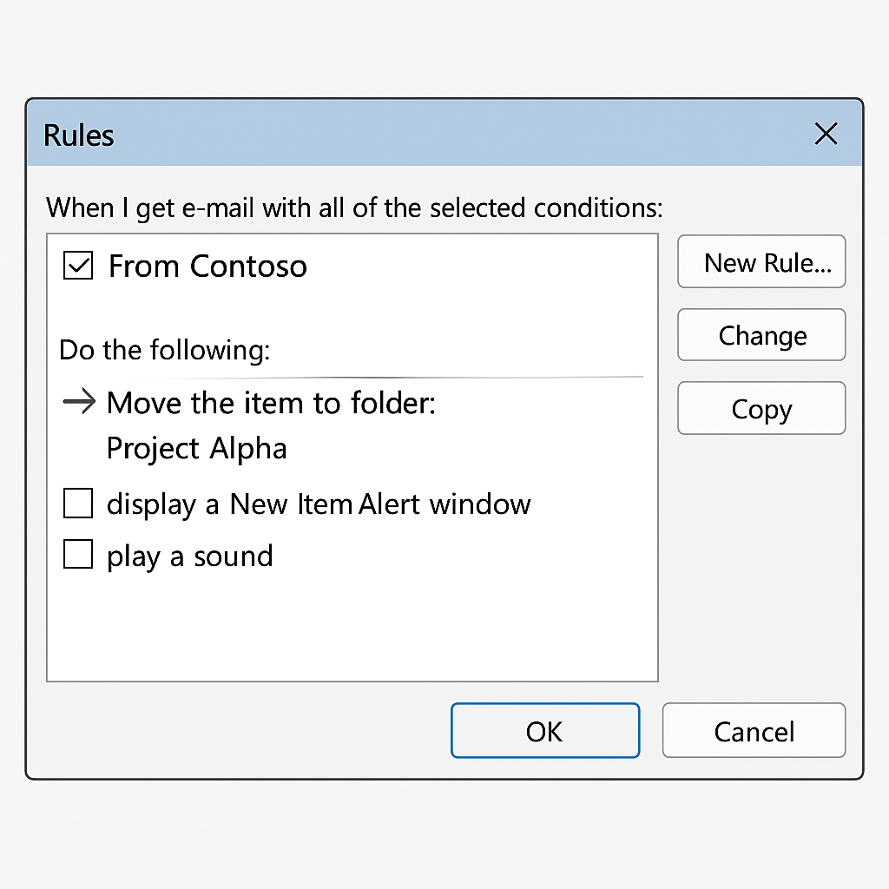Dismiss the dialog with Cancel
The height and width of the screenshot is (889, 889).
754,730
